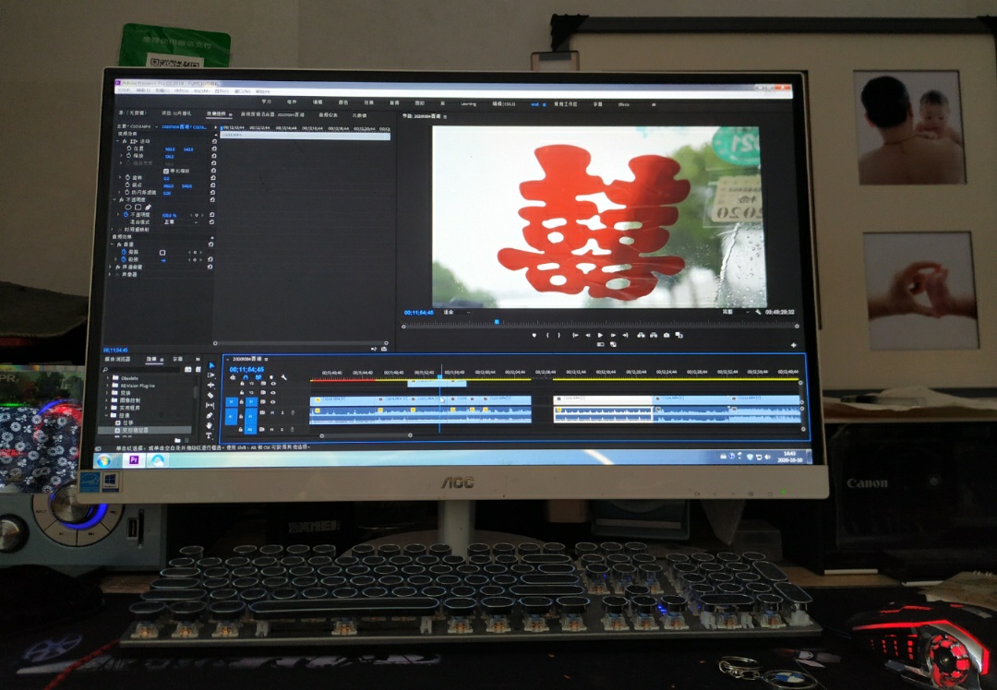This screenshot has width=997, height=690.
Task: Expand the Scale property
Action: [x=122, y=156]
